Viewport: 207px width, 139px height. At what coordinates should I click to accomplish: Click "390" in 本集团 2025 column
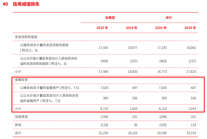(x=105, y=98)
